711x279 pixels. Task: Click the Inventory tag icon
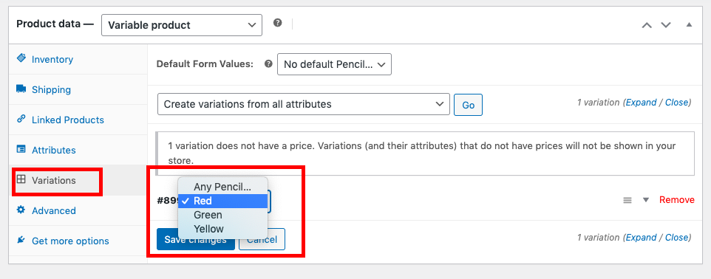(x=21, y=58)
